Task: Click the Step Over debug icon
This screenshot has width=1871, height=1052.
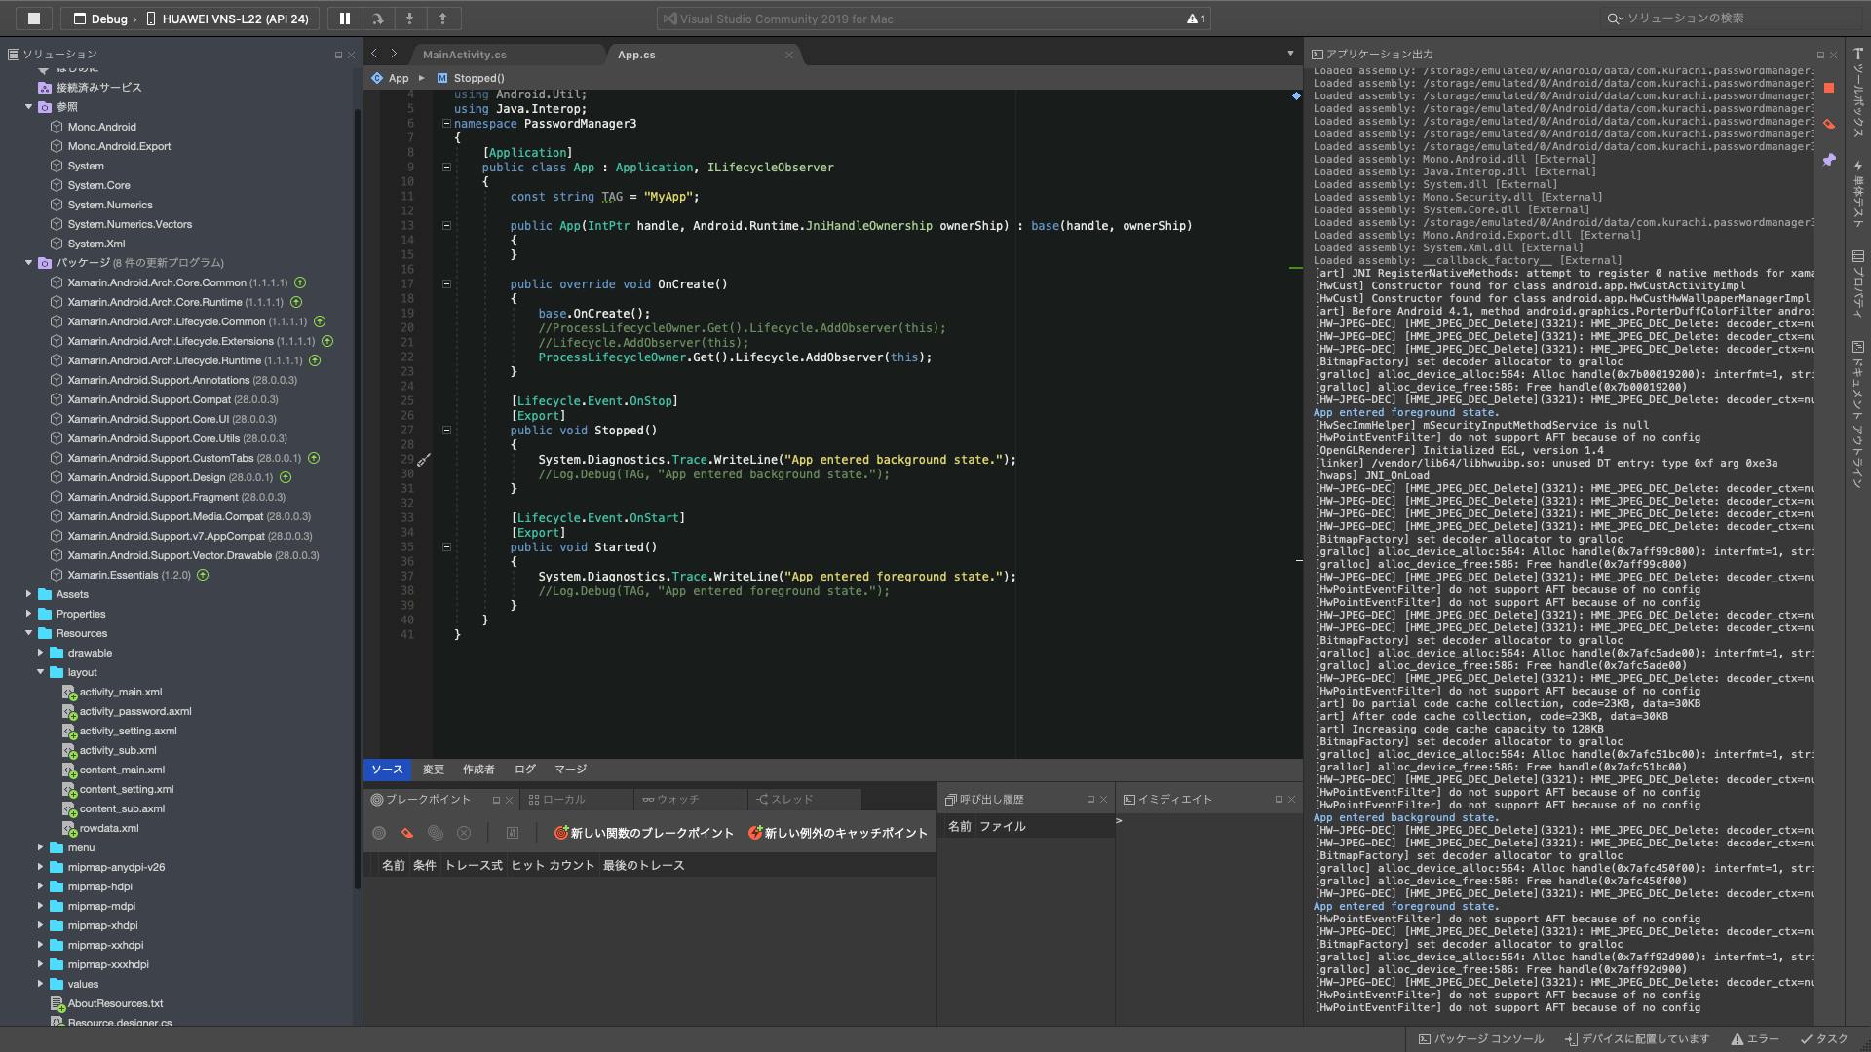Action: (x=377, y=19)
